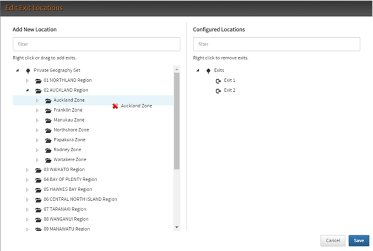Click the scrollbar up arrow

[176, 69]
